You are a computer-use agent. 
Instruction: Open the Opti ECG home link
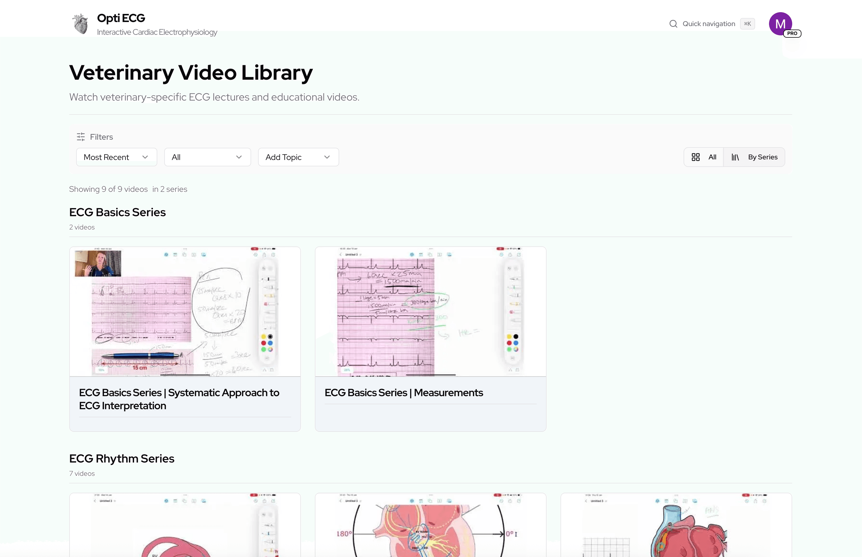click(121, 17)
